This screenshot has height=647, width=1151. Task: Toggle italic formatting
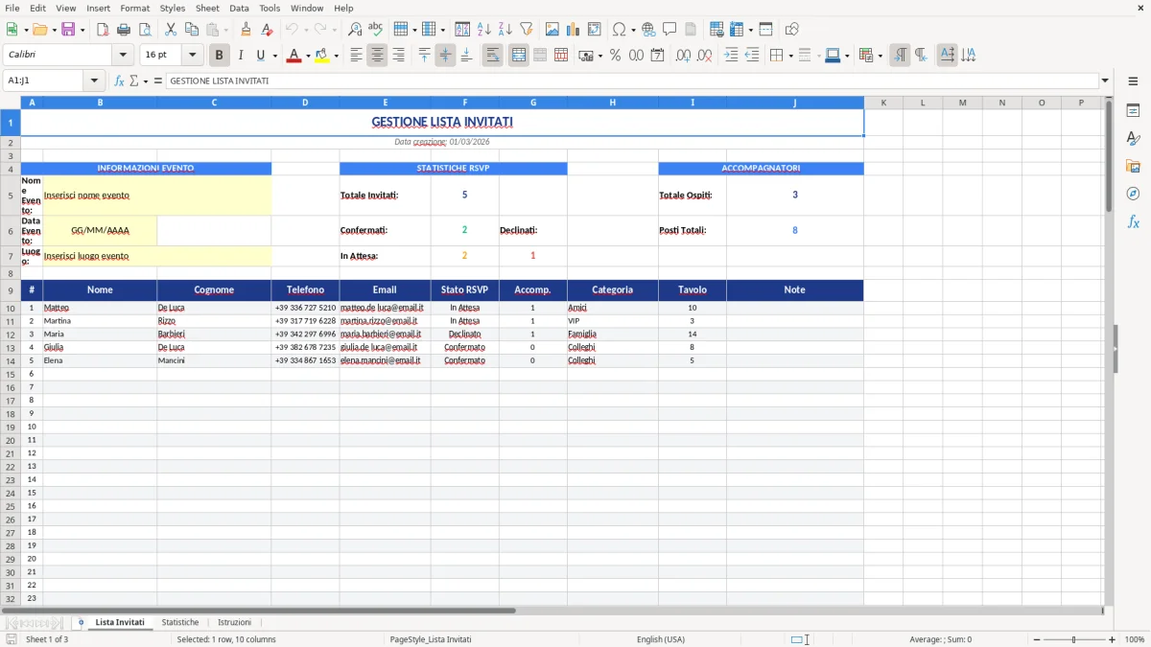coord(241,55)
